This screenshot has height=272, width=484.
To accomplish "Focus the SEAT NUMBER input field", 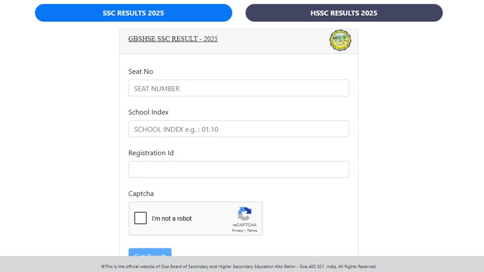I will point(239,88).
